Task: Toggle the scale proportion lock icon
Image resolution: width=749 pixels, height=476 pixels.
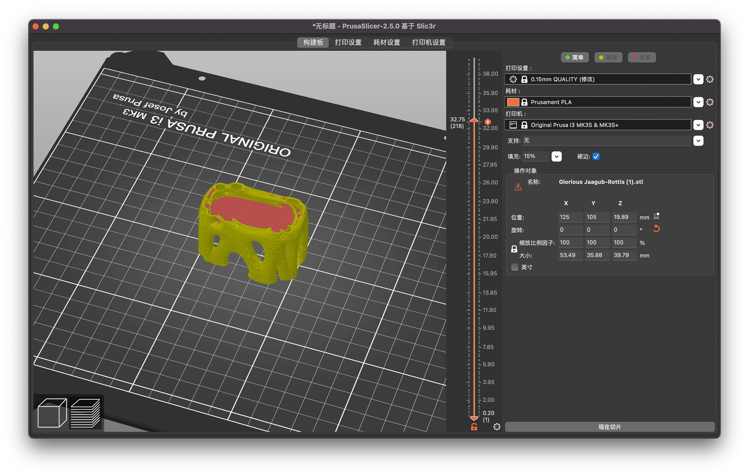Action: click(514, 249)
